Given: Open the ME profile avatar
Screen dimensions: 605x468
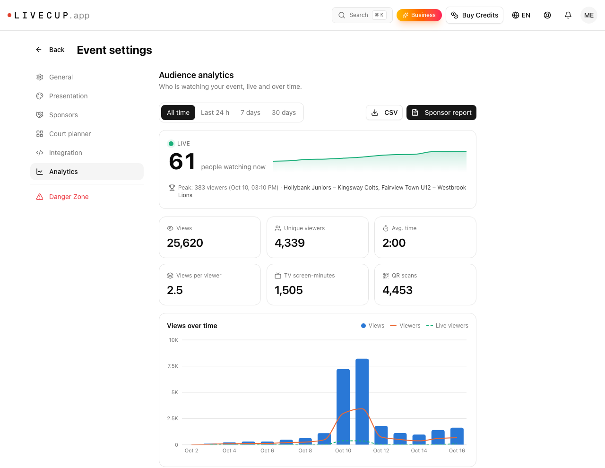Looking at the screenshot, I should [x=589, y=15].
